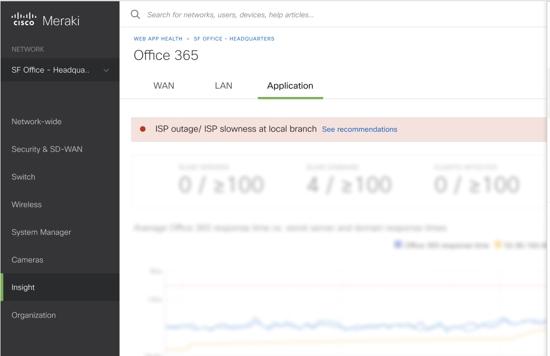Click the search magnifier icon
The height and width of the screenshot is (356, 550).
(135, 14)
